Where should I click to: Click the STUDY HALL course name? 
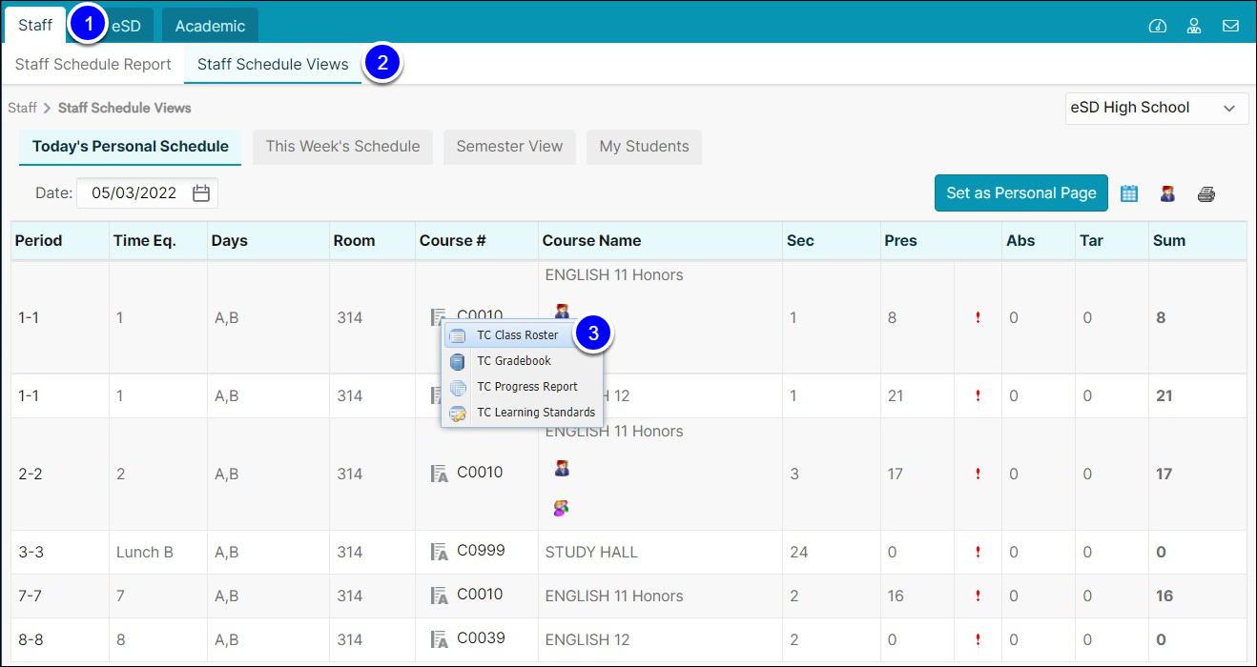coord(591,552)
